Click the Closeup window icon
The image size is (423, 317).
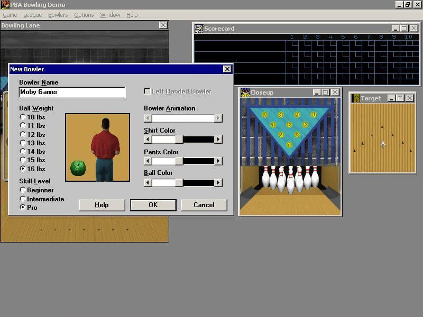pyautogui.click(x=245, y=92)
